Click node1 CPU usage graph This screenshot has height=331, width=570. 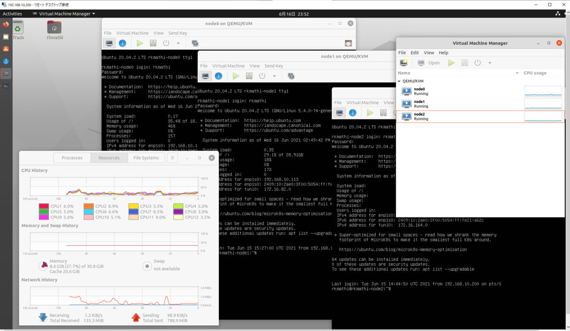(x=543, y=104)
